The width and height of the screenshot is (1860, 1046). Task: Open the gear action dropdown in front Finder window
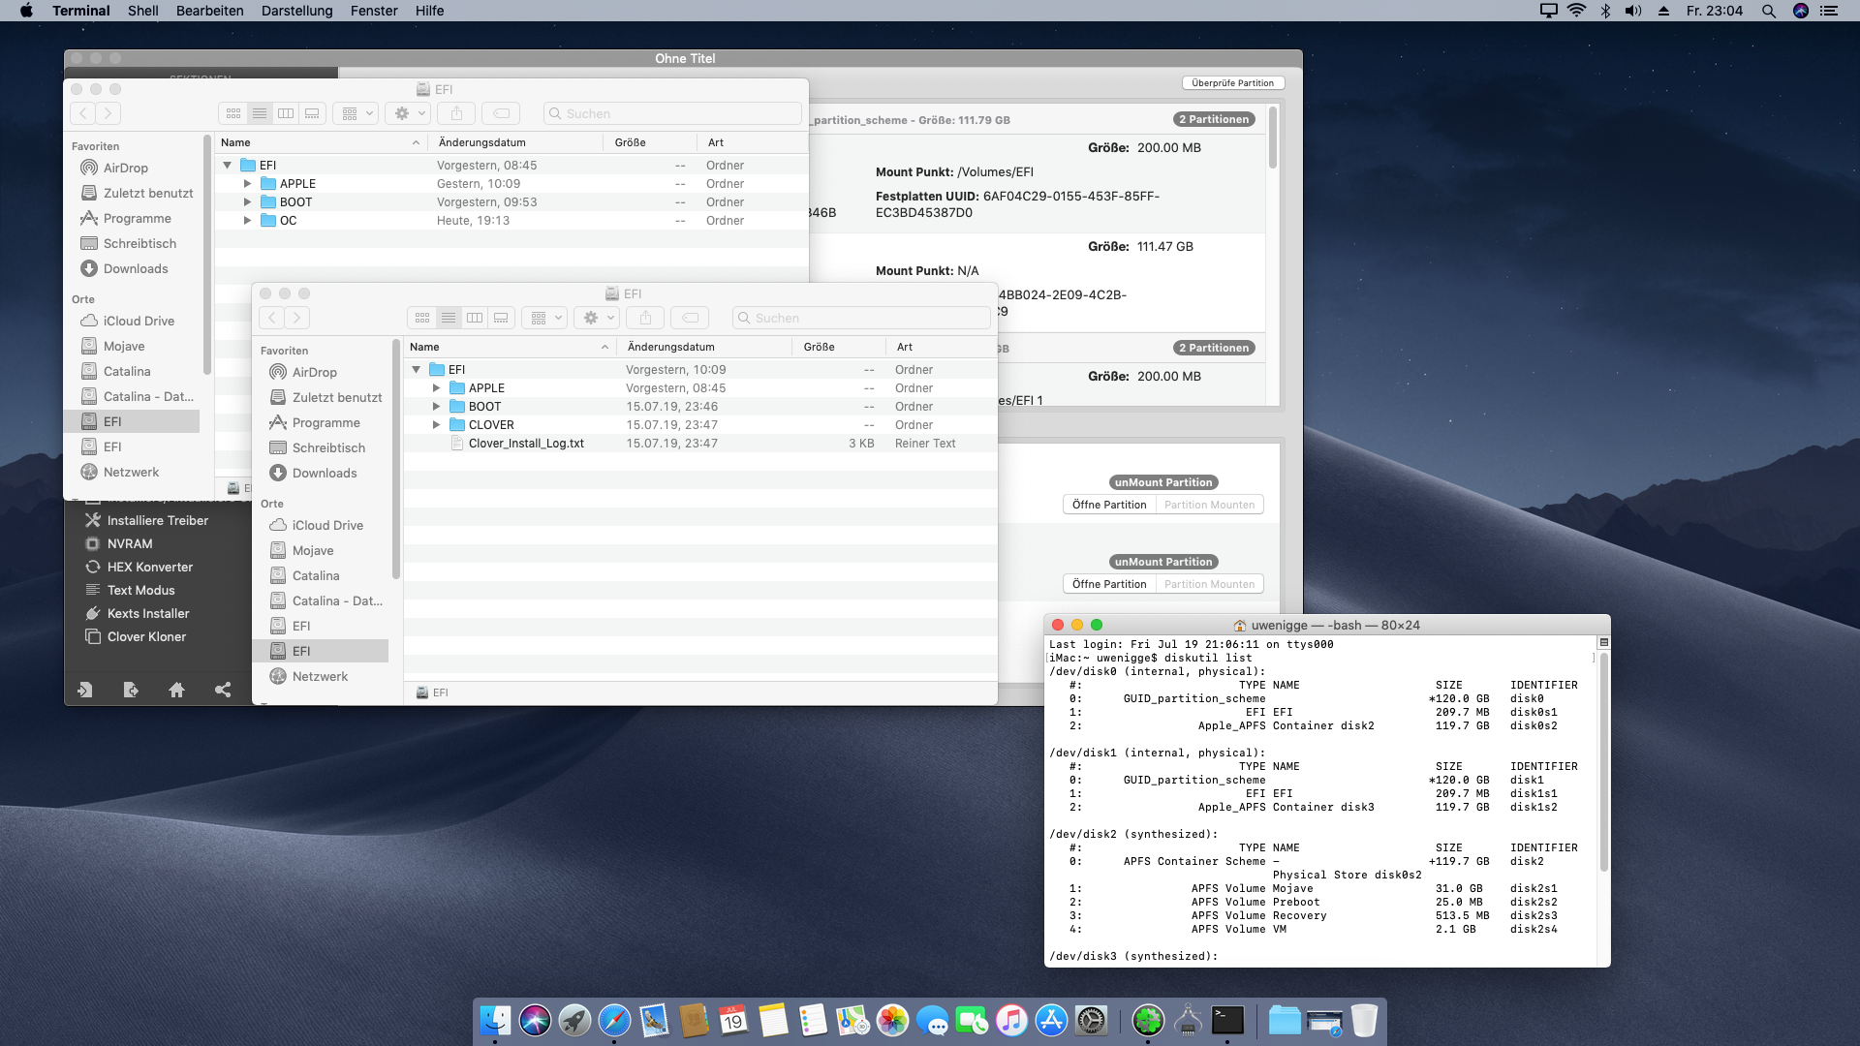[597, 318]
